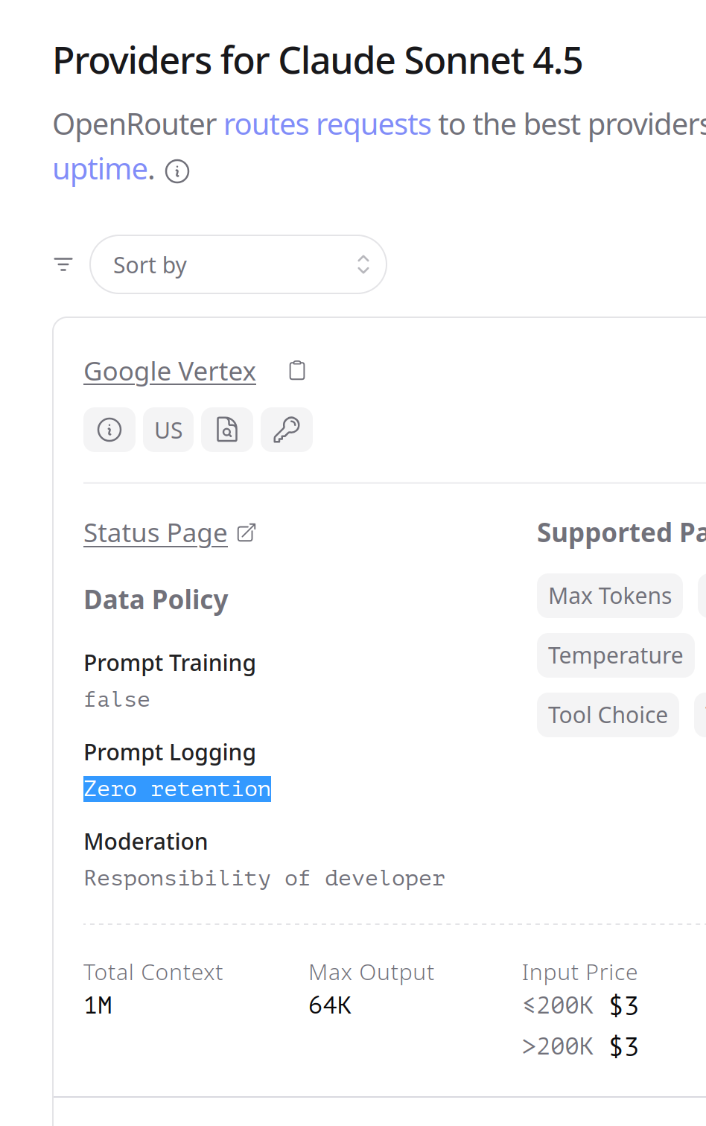Select the Max Tokens parameter tag
This screenshot has height=1126, width=706.
(x=610, y=596)
